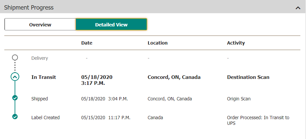
Task: Click the Label Created checkmark icon
Action: [x=15, y=117]
